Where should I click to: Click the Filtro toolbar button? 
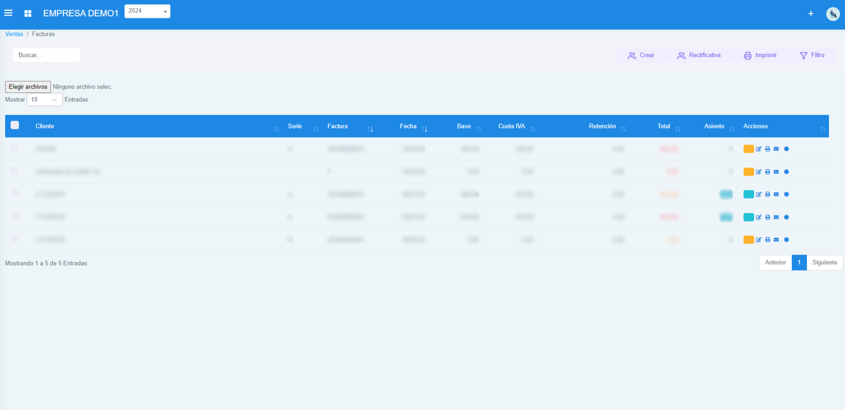coord(812,55)
